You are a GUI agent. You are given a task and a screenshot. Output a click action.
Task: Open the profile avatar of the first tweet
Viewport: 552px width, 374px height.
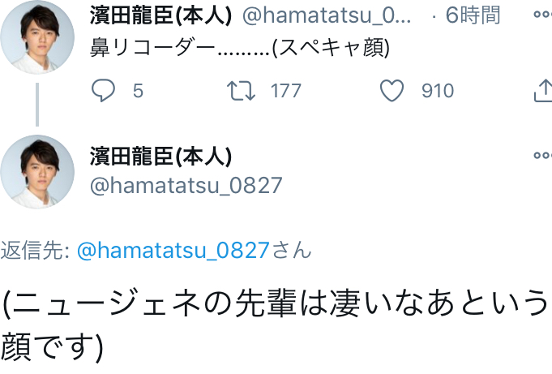tap(37, 37)
